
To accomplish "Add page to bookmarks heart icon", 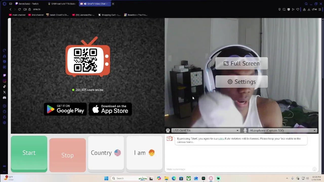I will (298, 9).
